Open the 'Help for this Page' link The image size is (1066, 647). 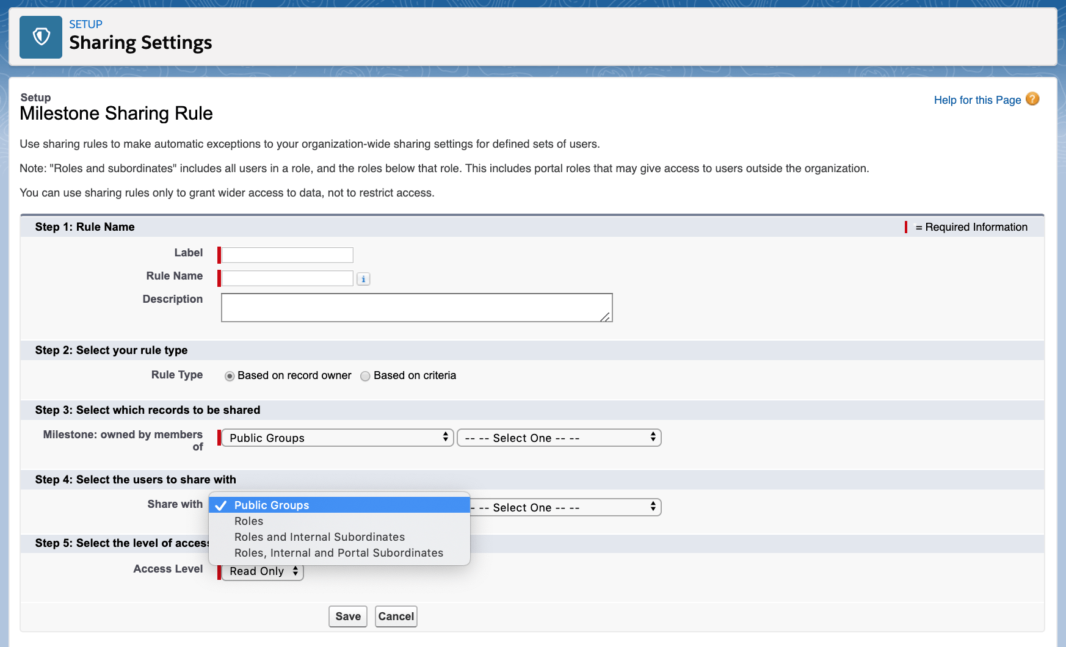coord(977,99)
